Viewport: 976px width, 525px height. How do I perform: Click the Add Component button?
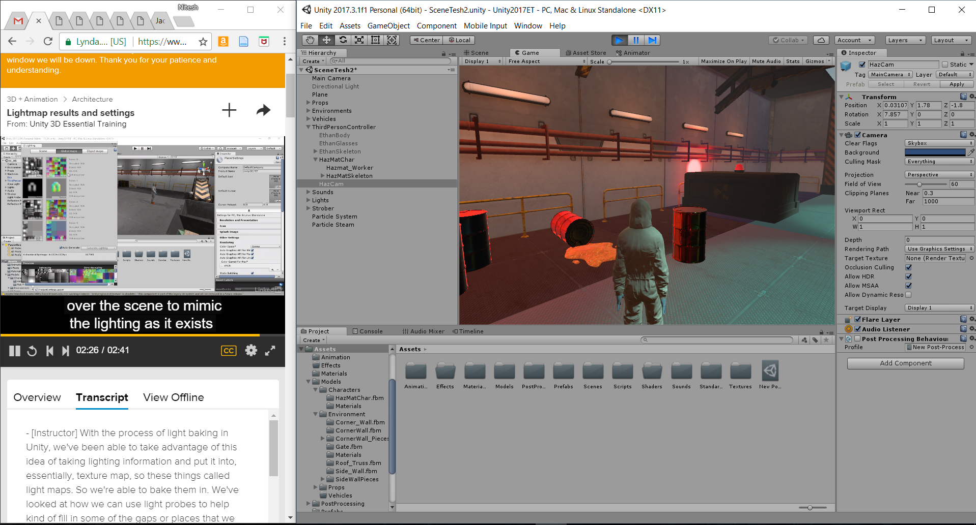pyautogui.click(x=906, y=363)
